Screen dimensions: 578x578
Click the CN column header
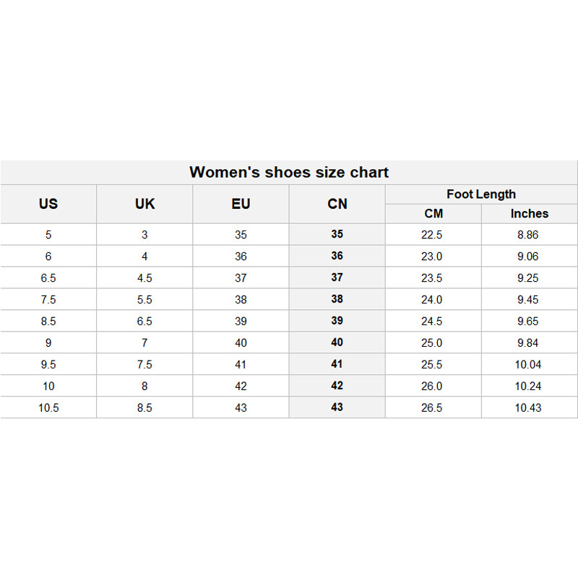(x=337, y=204)
